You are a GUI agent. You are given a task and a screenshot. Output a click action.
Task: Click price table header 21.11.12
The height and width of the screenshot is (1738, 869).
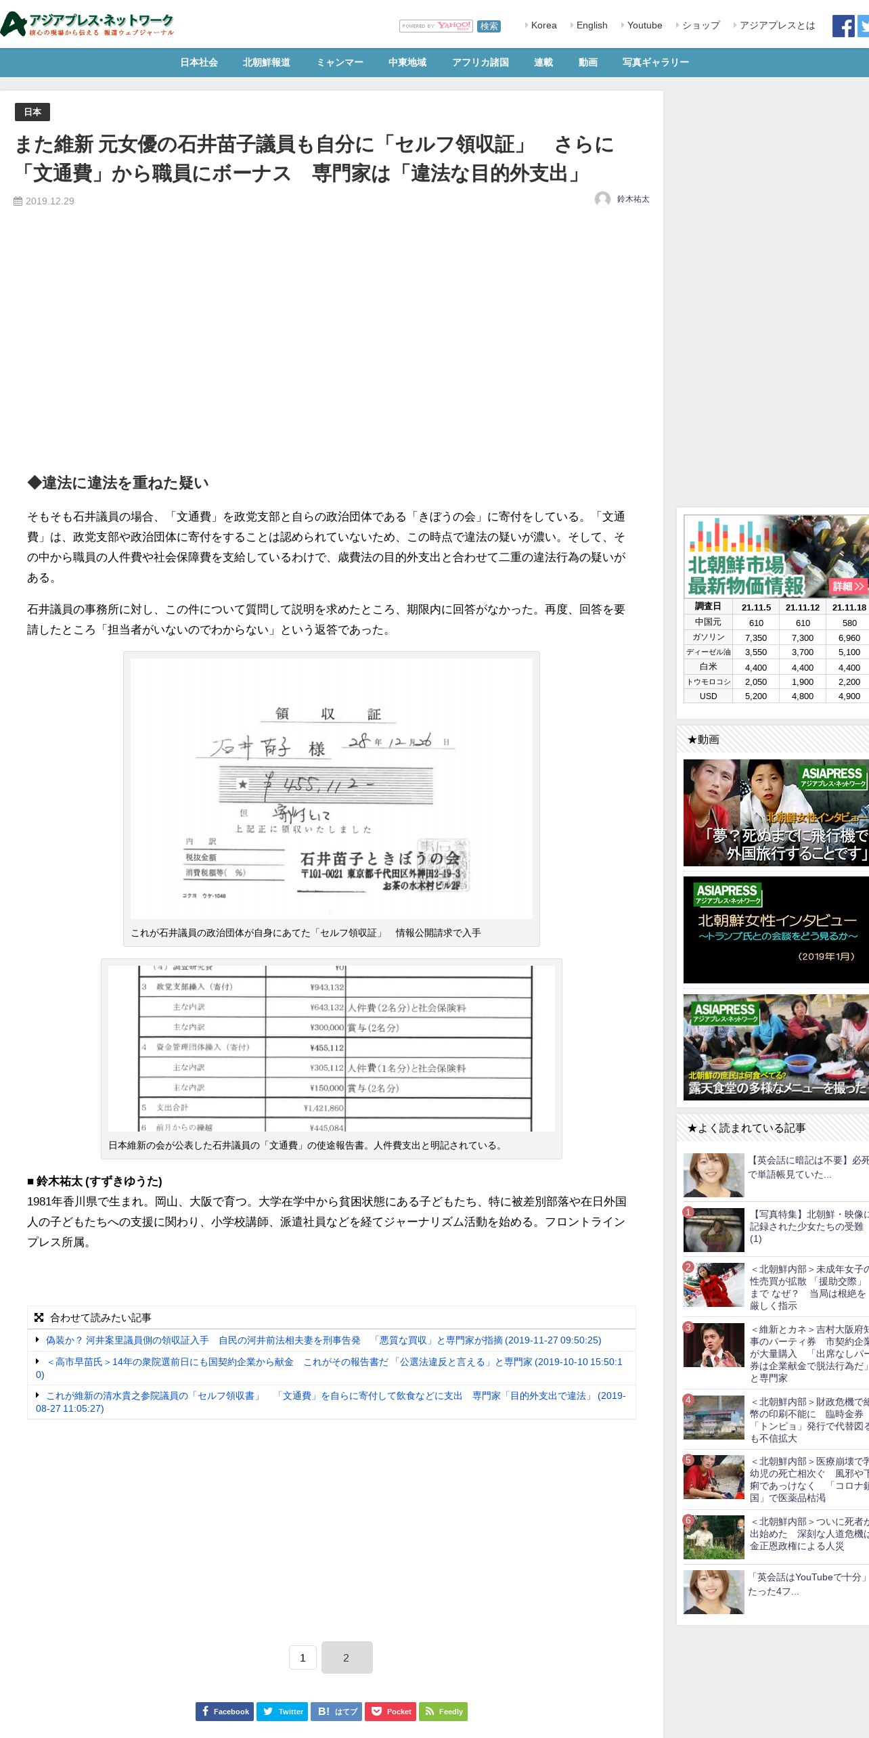point(803,607)
